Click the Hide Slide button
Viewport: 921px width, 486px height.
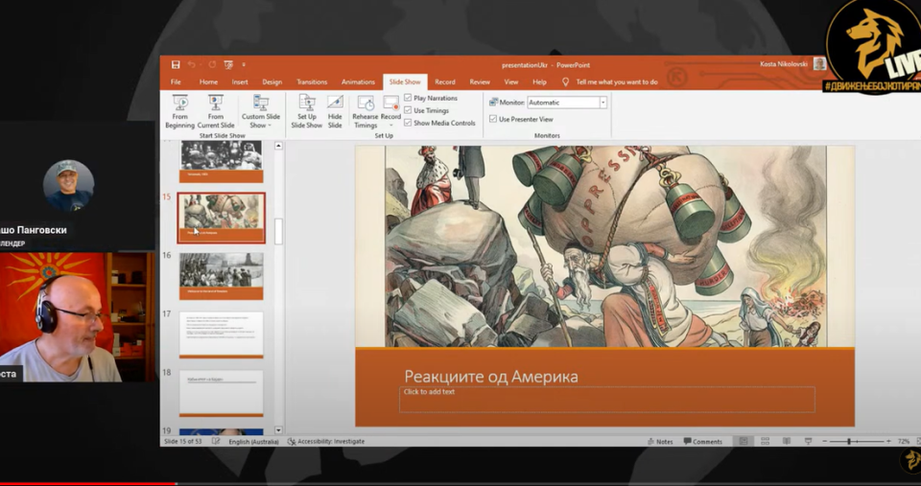pyautogui.click(x=335, y=111)
